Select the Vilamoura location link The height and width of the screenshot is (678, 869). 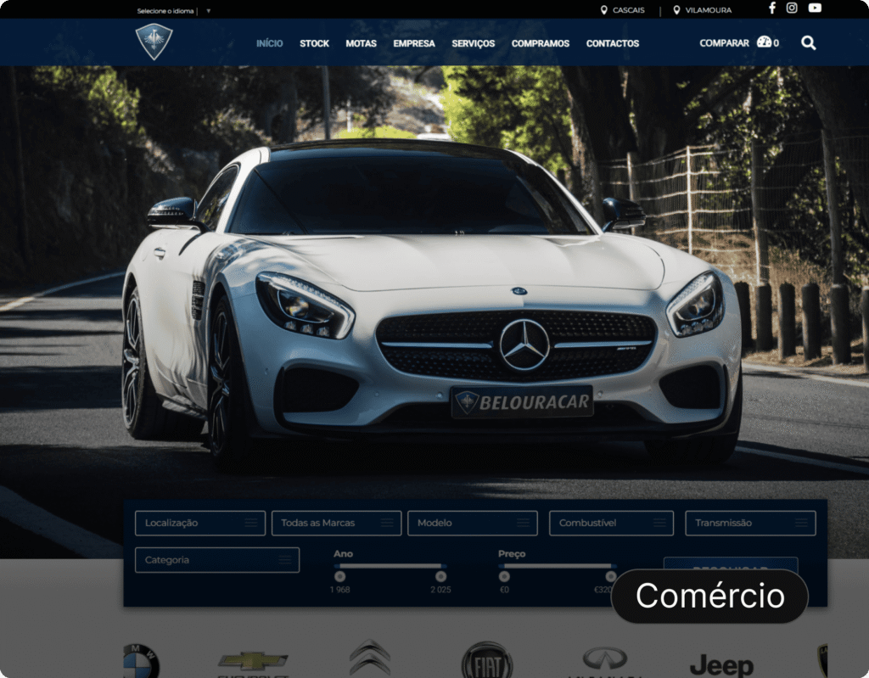tap(702, 10)
